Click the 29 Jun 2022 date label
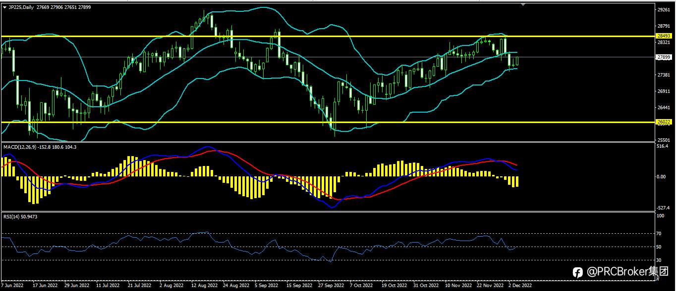 (x=76, y=285)
